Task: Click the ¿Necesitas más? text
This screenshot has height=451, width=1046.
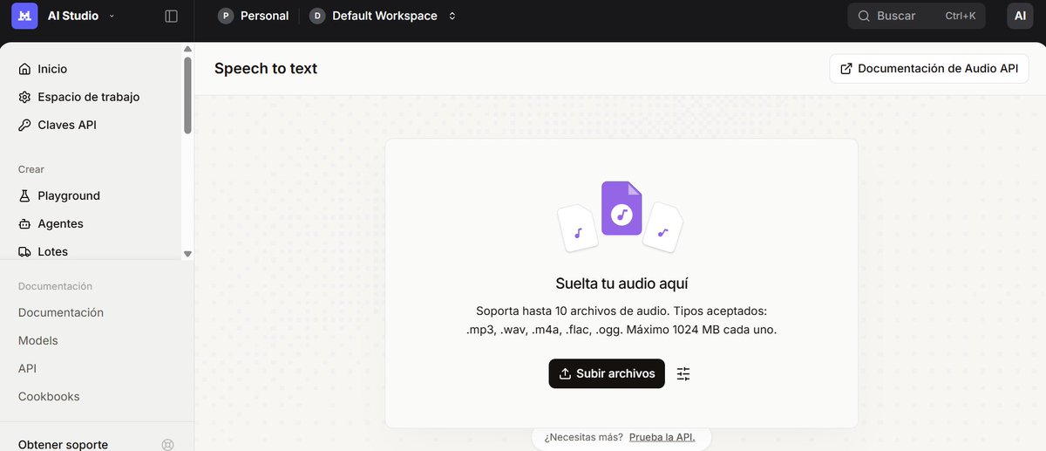Action: click(583, 437)
